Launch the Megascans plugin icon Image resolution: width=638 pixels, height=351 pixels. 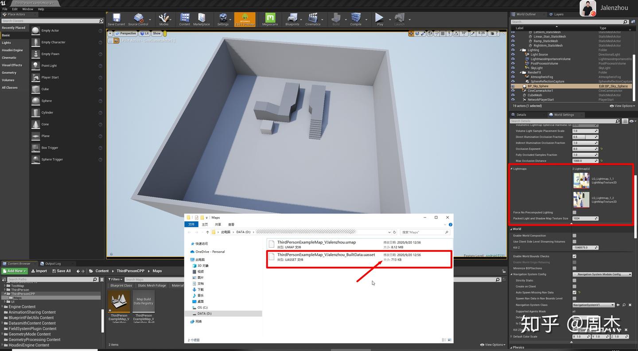coord(270,19)
